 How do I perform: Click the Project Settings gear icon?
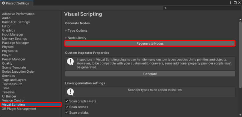click(x=3, y=3)
